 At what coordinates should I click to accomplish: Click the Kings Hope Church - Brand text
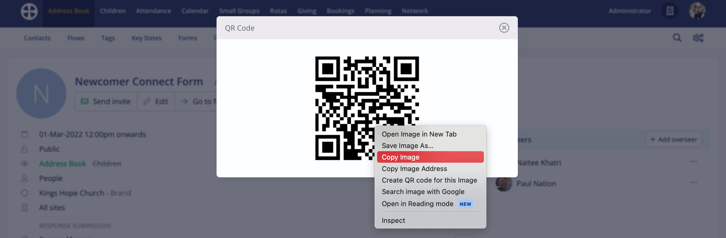[85, 193]
